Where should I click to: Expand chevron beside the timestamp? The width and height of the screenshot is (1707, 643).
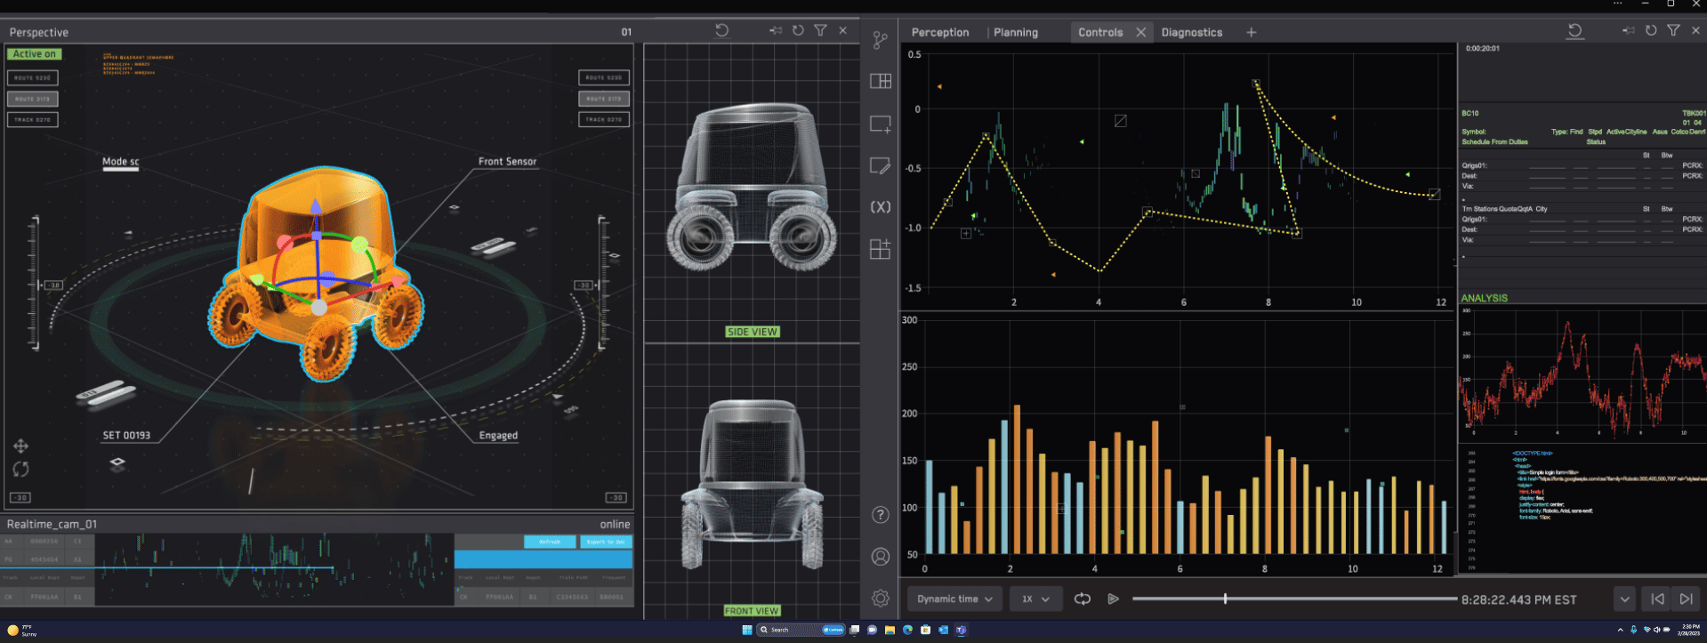pos(1624,599)
